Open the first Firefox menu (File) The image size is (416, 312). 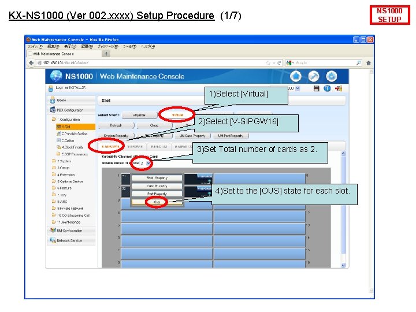point(36,46)
